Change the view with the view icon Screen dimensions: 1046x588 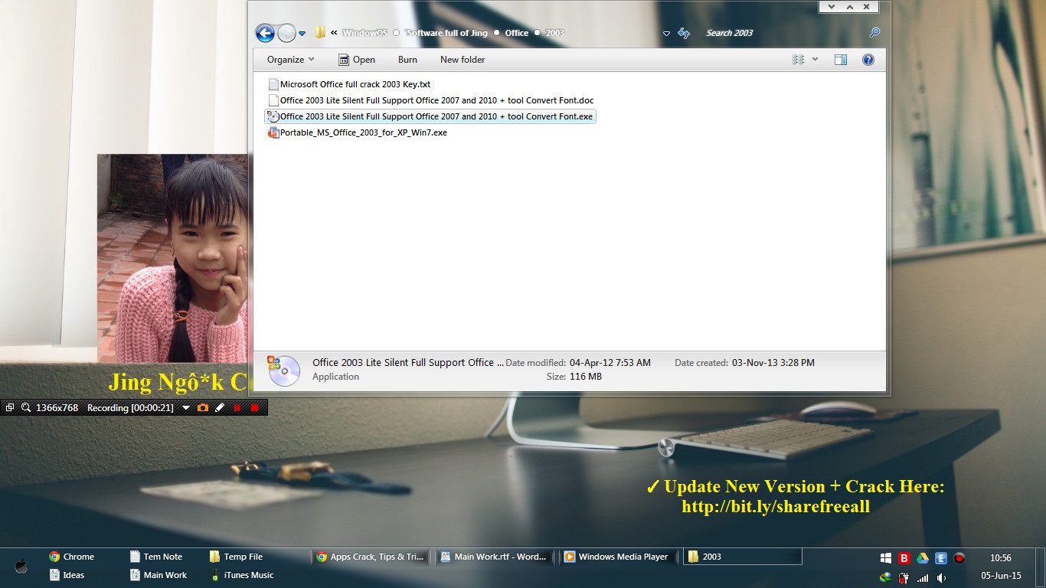click(799, 60)
